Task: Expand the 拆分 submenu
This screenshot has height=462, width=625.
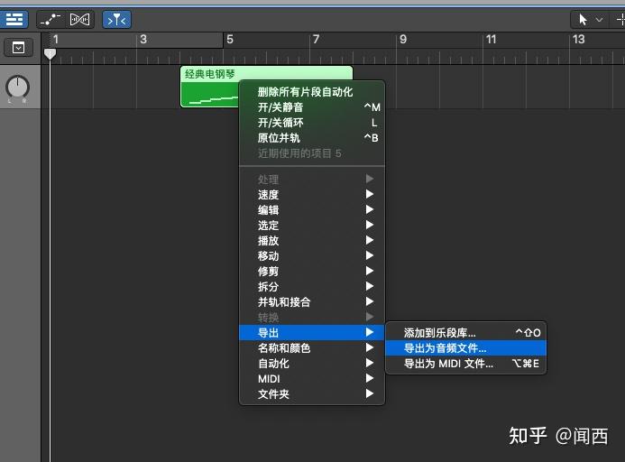Action: click(312, 286)
